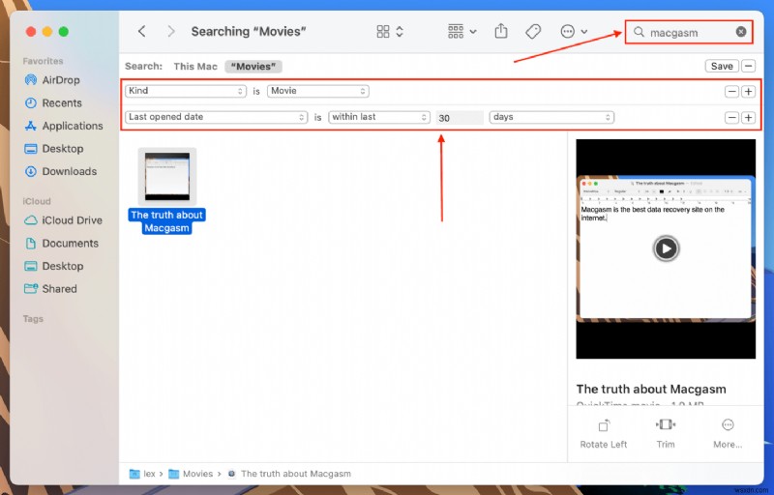
Task: Open Documents in the sidebar
Action: point(64,243)
